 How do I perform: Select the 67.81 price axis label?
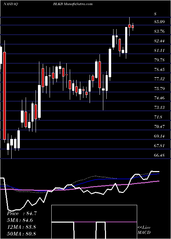pos(159,146)
